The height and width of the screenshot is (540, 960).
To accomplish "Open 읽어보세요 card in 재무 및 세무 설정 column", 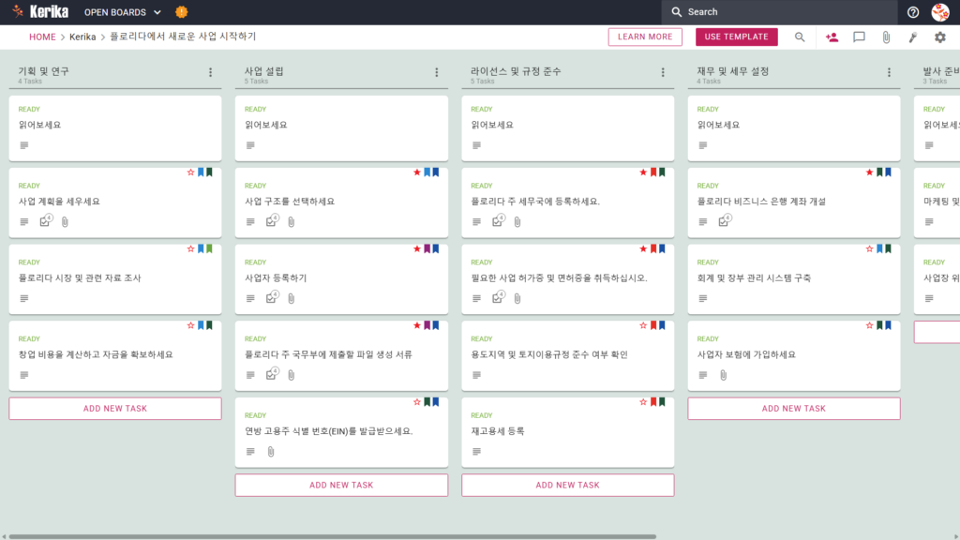I will [793, 127].
